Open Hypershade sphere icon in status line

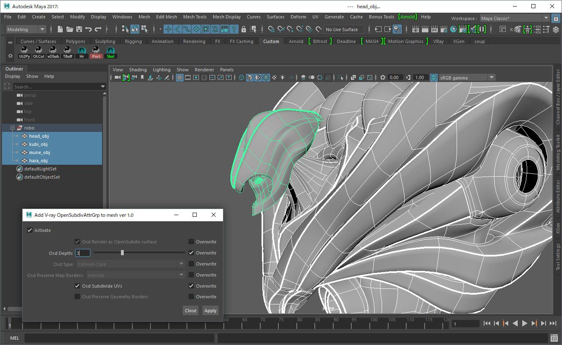453,29
